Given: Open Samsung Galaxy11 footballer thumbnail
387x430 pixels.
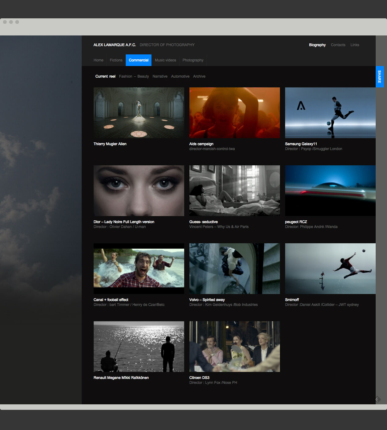Looking at the screenshot, I should click(330, 112).
